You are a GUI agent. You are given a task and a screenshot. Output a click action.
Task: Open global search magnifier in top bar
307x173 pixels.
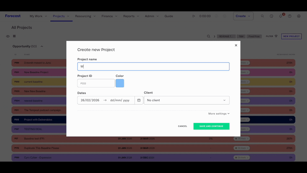pos(262,16)
